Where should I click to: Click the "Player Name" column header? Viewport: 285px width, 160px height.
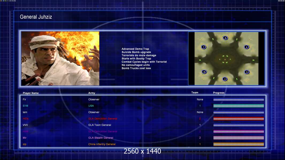[x=31, y=93]
